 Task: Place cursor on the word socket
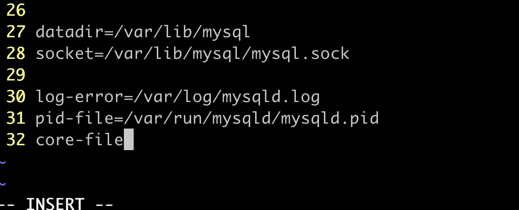coord(65,53)
